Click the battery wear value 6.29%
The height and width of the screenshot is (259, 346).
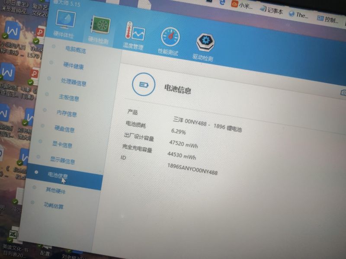point(179,131)
